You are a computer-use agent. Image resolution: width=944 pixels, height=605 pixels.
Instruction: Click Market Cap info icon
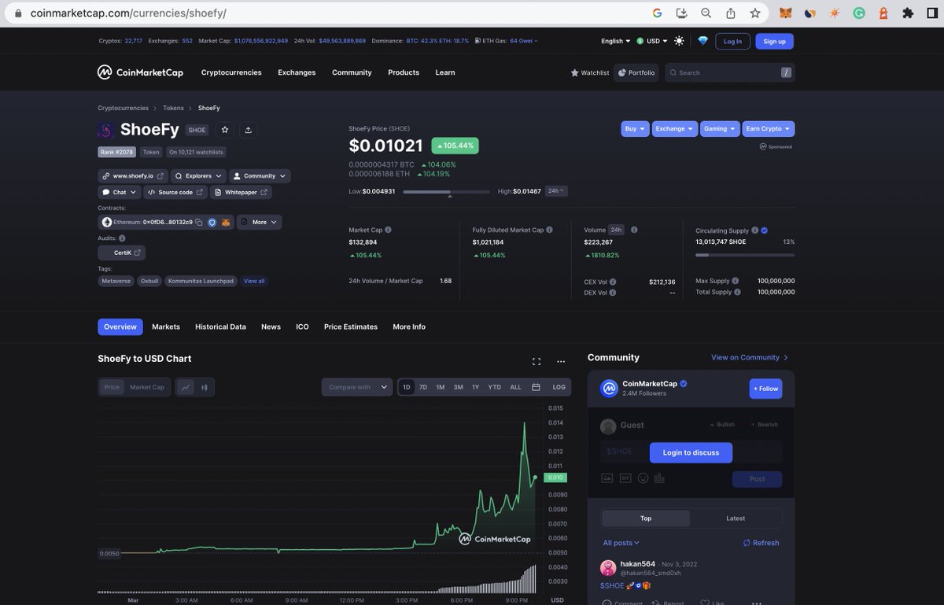388,230
